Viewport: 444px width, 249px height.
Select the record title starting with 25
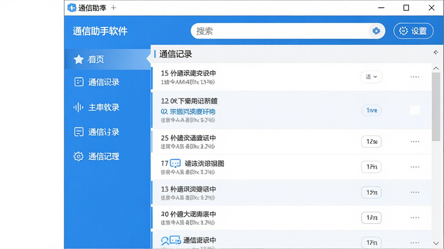point(188,138)
